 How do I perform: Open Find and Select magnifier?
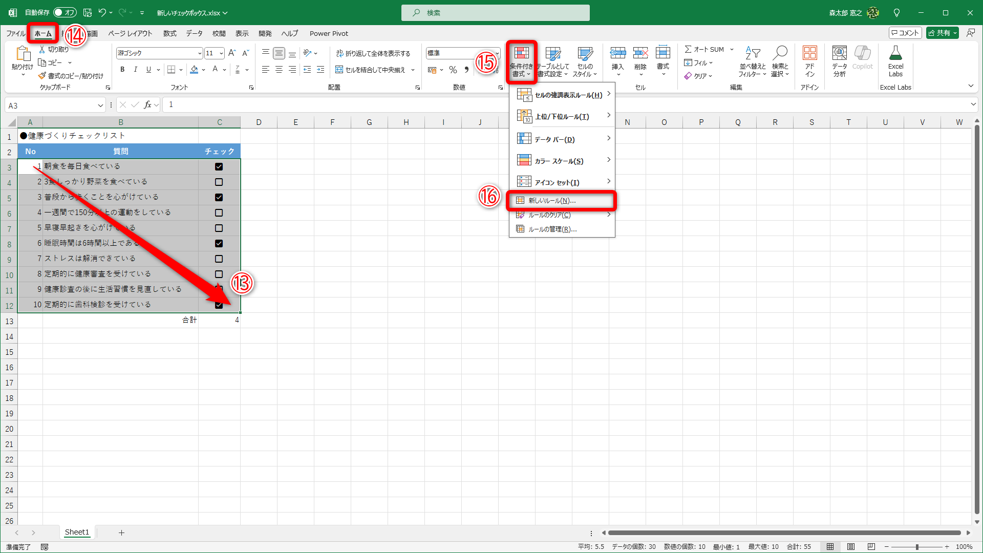tap(780, 53)
